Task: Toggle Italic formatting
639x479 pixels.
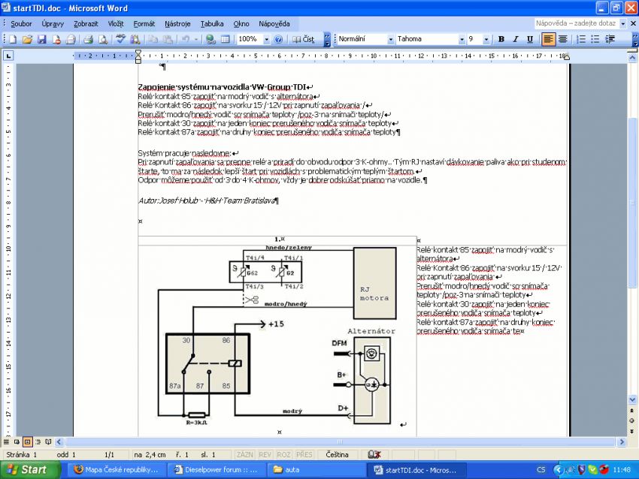Action: [516, 39]
